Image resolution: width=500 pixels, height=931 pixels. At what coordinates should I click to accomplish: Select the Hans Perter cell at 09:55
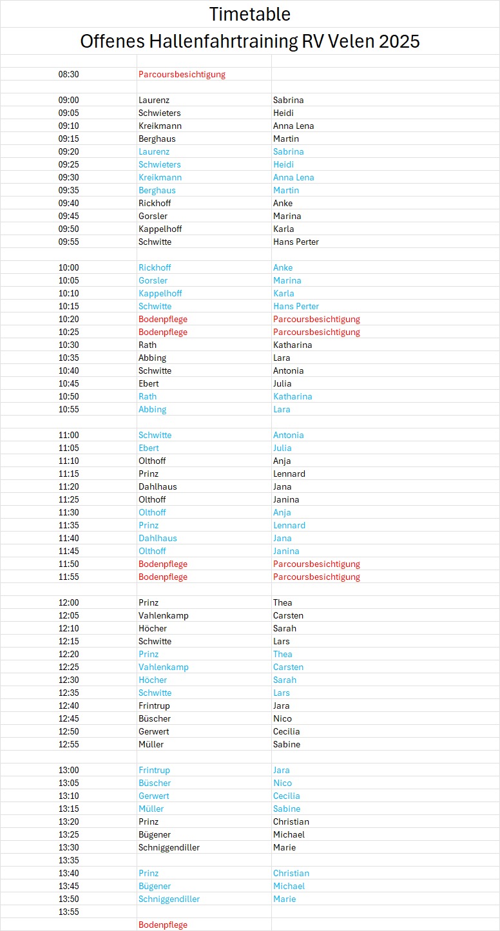click(296, 242)
